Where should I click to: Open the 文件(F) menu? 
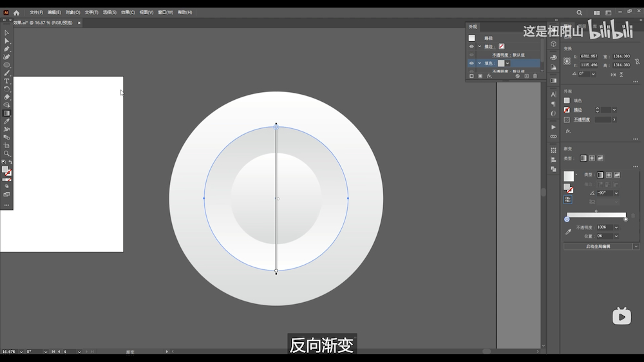pos(36,13)
